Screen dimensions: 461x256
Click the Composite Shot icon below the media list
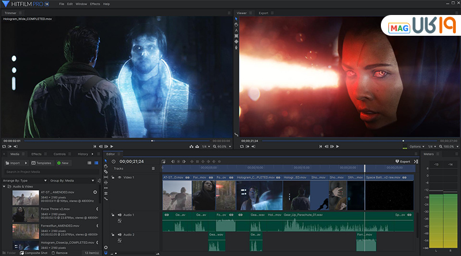tap(21, 253)
